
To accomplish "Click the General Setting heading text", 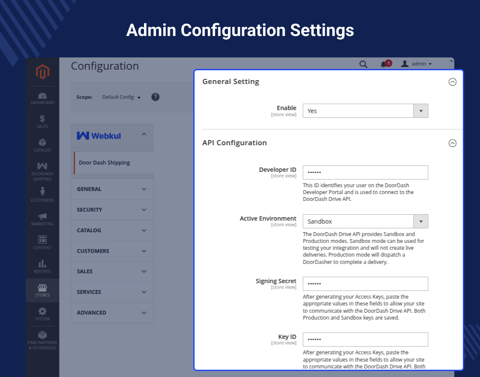I will [x=231, y=82].
